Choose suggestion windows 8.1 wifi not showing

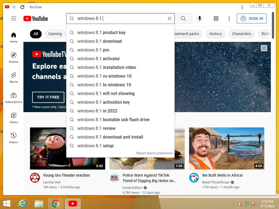click(x=120, y=94)
